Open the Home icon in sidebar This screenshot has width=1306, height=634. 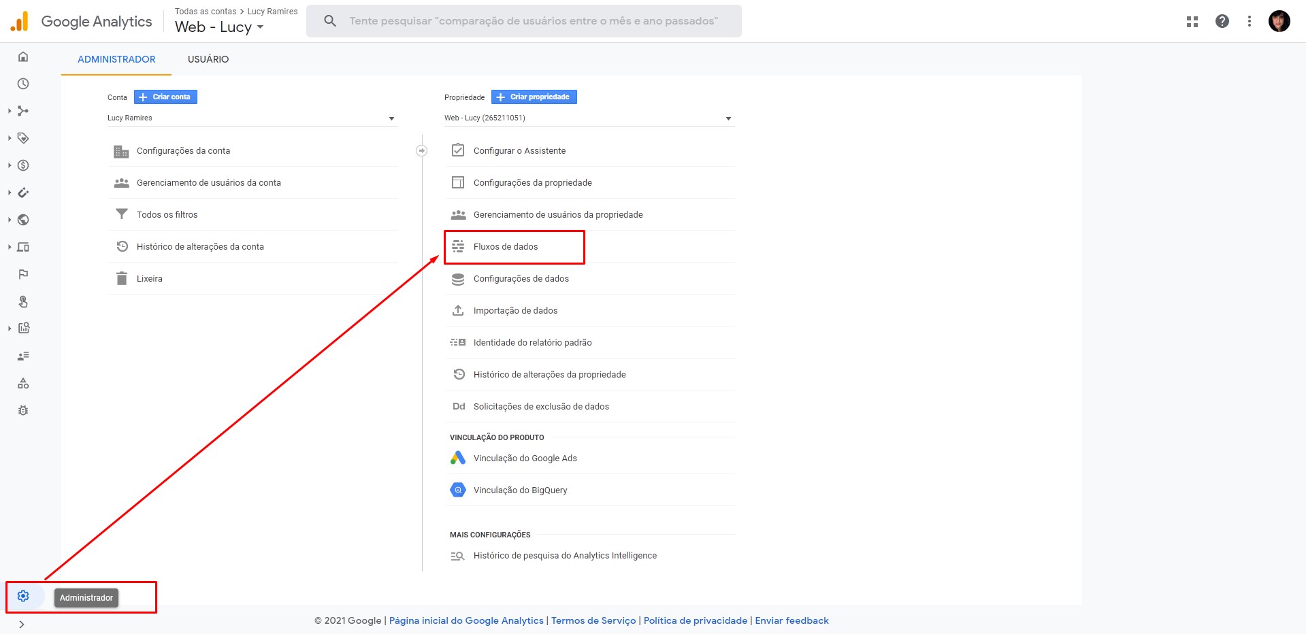(23, 56)
